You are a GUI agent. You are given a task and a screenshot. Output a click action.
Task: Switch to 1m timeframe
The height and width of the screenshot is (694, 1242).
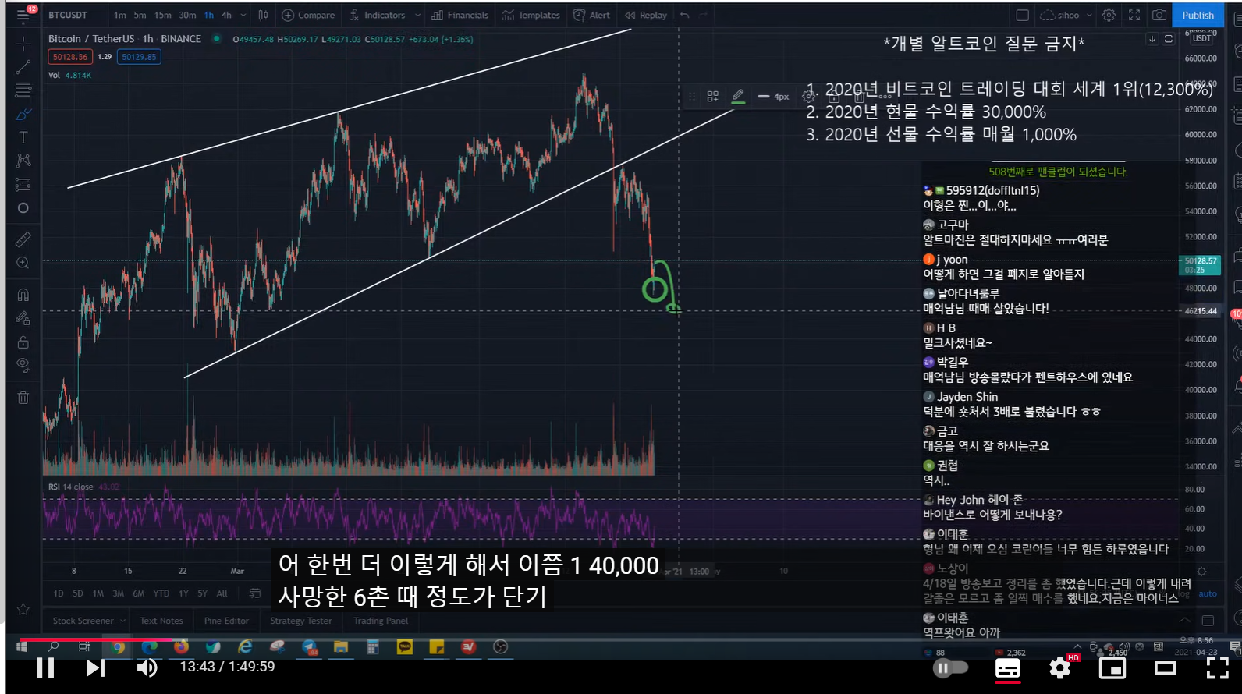119,15
